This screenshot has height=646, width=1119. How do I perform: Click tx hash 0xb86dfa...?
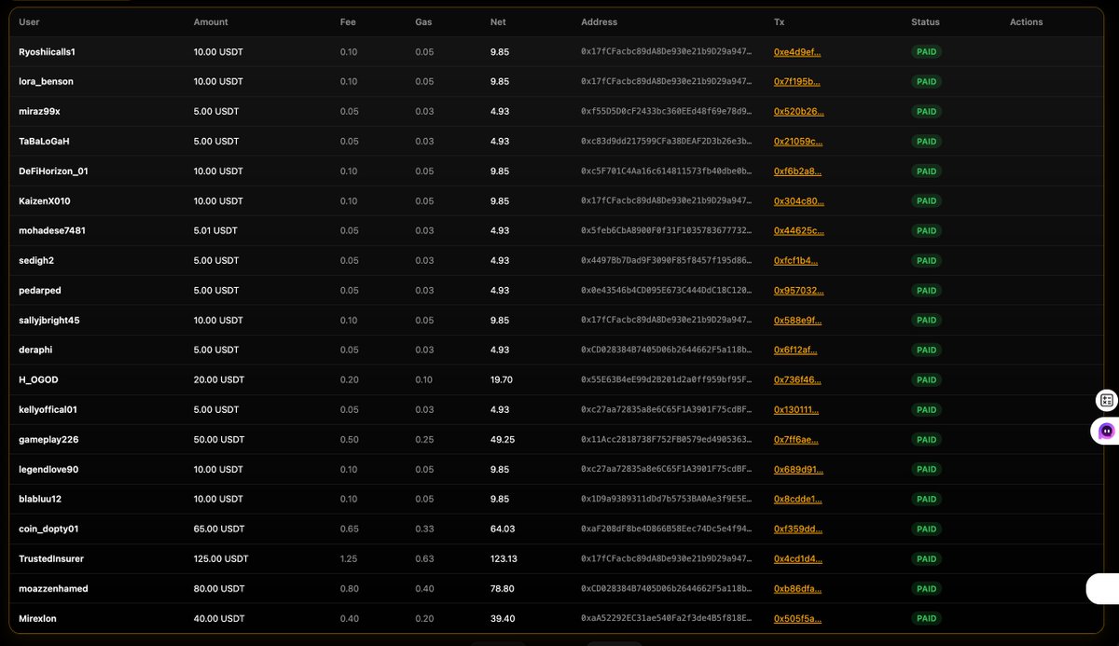pyautogui.click(x=797, y=589)
